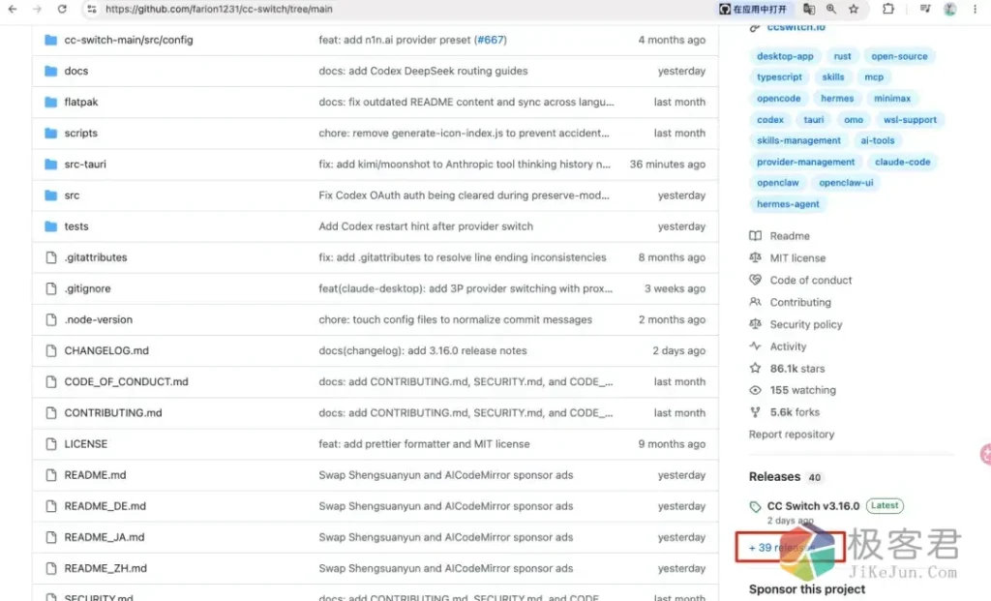Open README_JA.md file
The width and height of the screenshot is (991, 601).
point(104,537)
